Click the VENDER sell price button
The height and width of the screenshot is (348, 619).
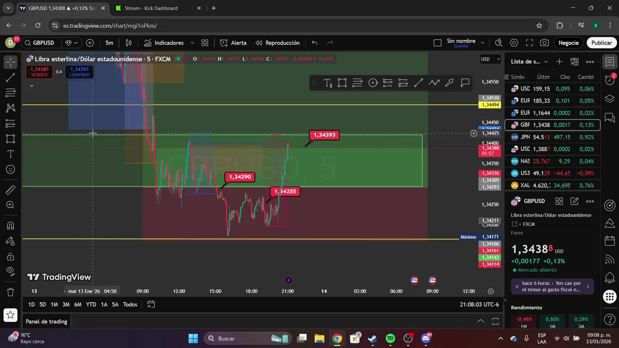click(39, 72)
